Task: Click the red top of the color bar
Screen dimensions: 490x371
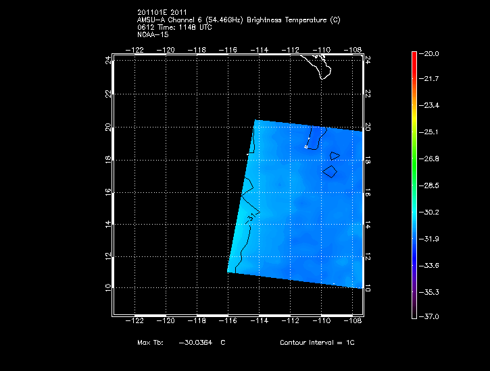Action: click(414, 56)
